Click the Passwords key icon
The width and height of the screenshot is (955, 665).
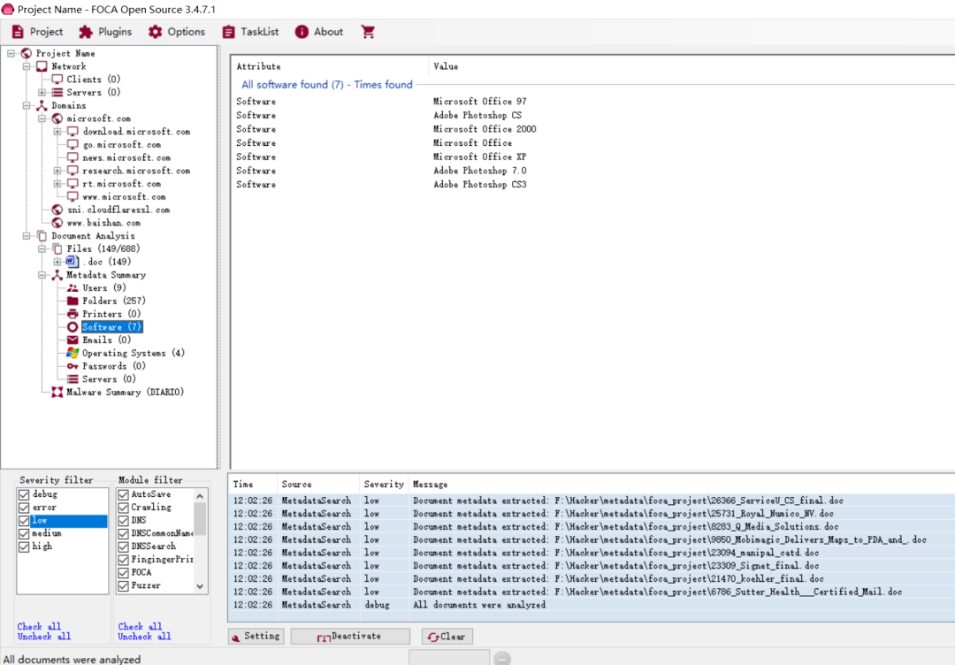point(73,366)
